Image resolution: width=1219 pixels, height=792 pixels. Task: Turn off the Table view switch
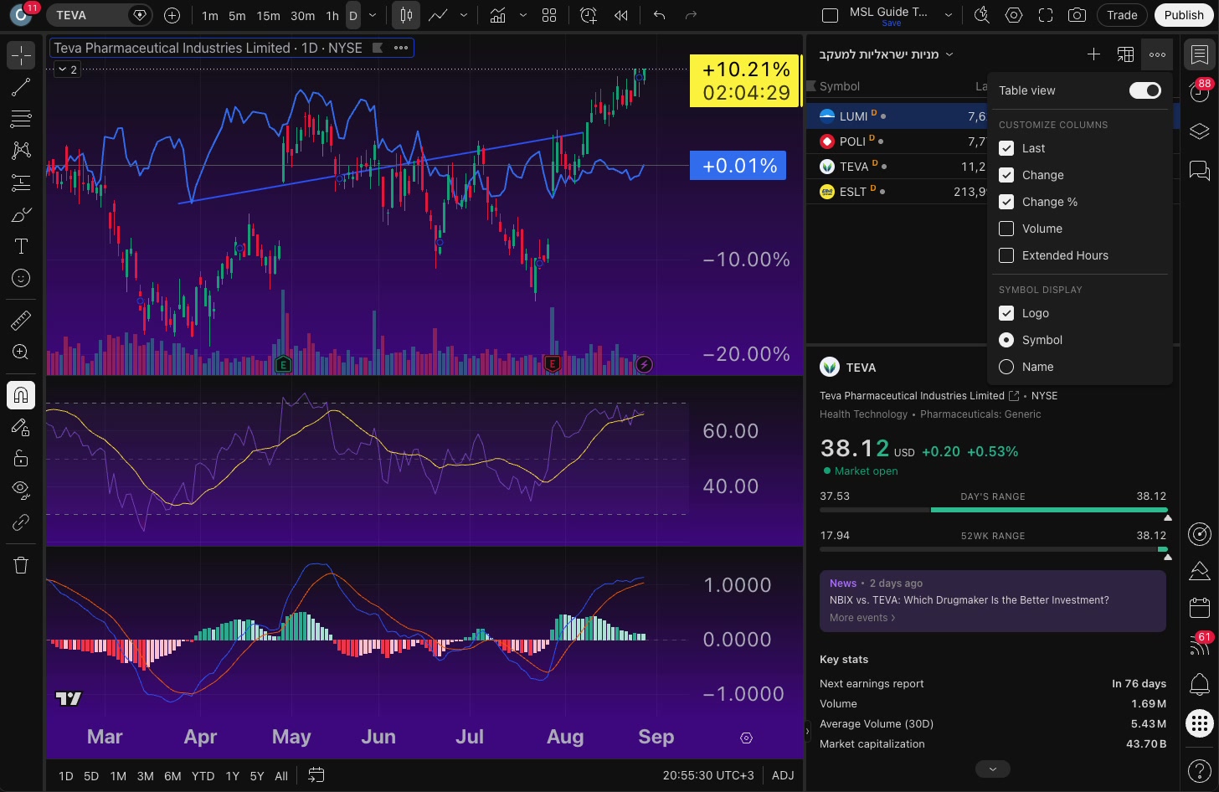click(x=1144, y=90)
